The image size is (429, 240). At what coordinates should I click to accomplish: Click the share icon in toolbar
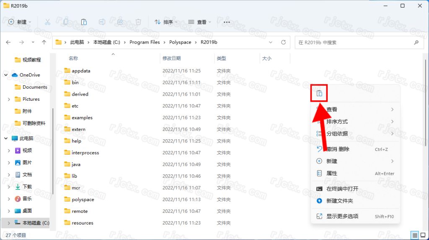[x=120, y=22]
